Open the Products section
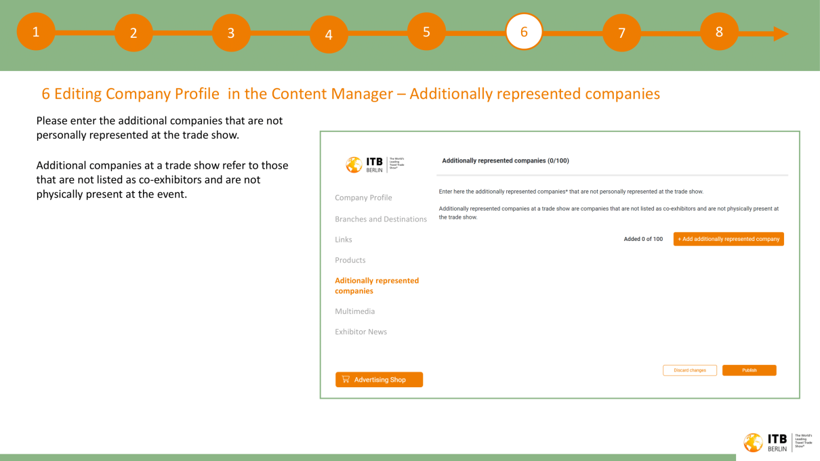This screenshot has height=461, width=820. (x=350, y=260)
